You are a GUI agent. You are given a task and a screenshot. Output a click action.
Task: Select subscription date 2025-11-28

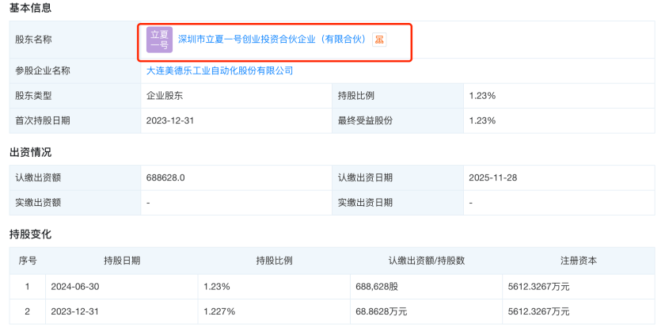pos(492,177)
